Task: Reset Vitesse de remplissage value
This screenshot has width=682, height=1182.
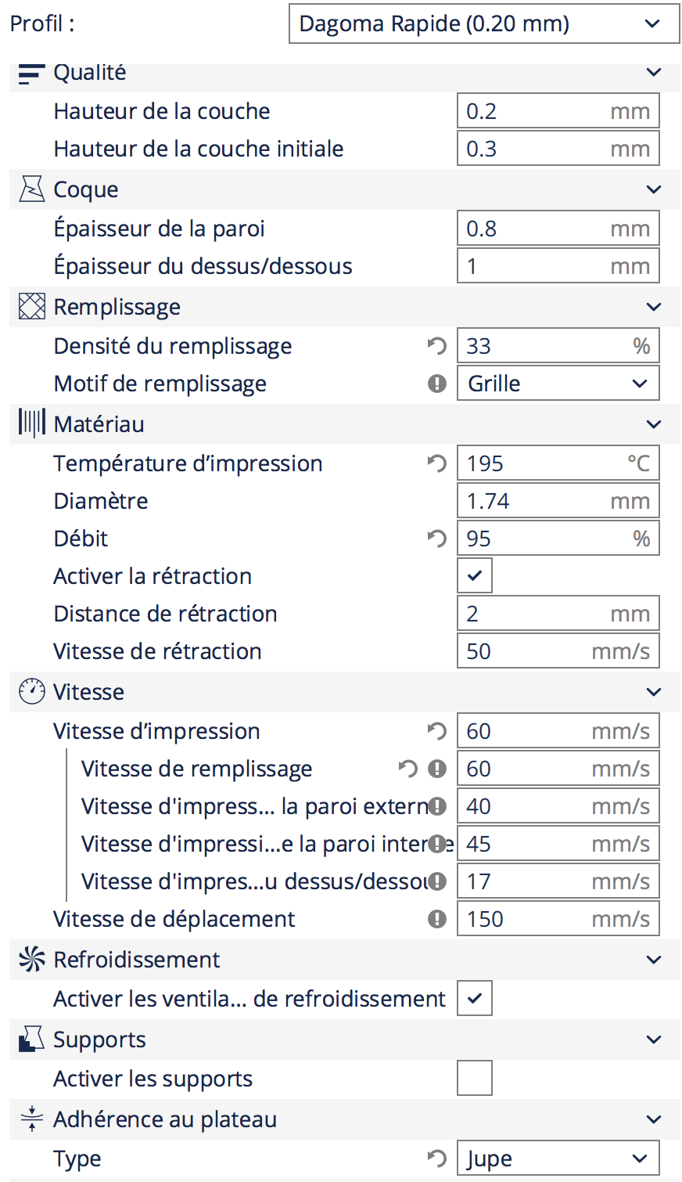Action: coord(408,769)
